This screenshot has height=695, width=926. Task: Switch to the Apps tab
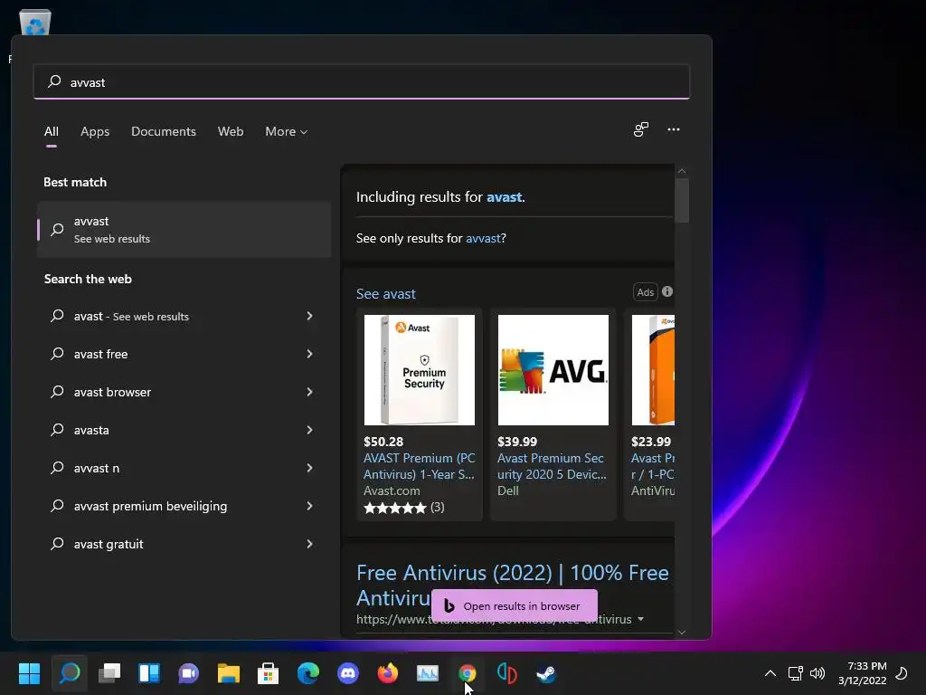pos(95,132)
